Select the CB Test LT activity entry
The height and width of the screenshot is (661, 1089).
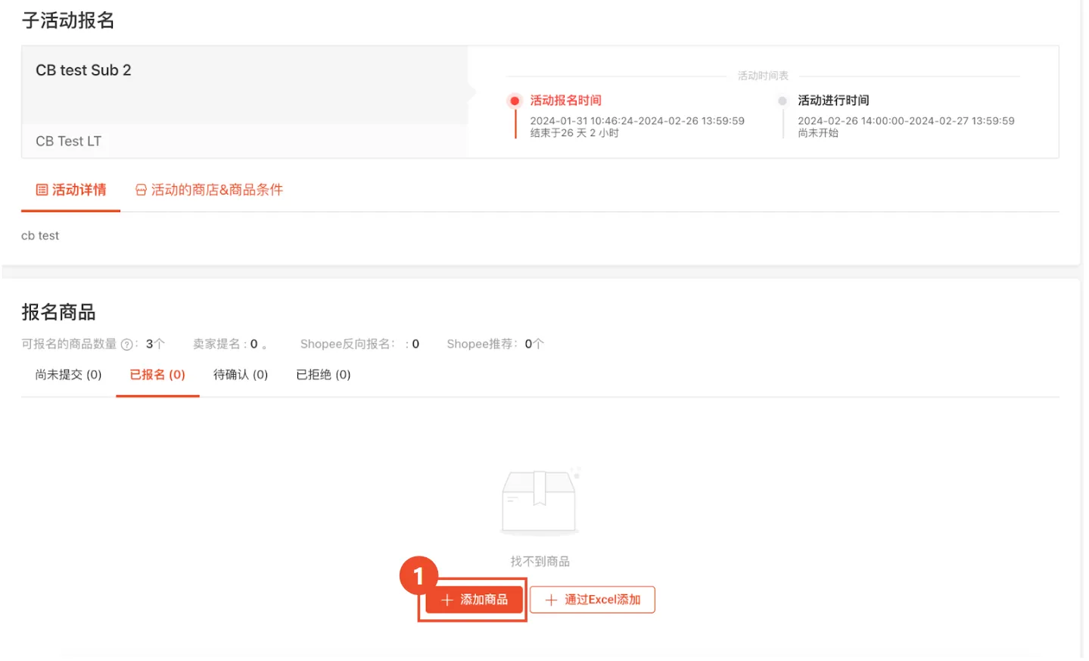pyautogui.click(x=68, y=141)
